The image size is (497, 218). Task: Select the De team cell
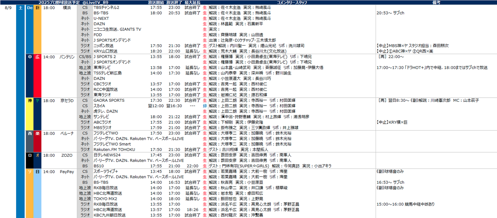[29, 7]
